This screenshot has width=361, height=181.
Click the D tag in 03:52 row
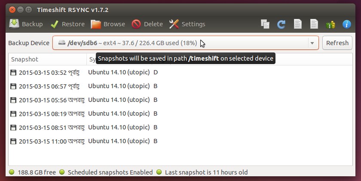[x=156, y=72]
